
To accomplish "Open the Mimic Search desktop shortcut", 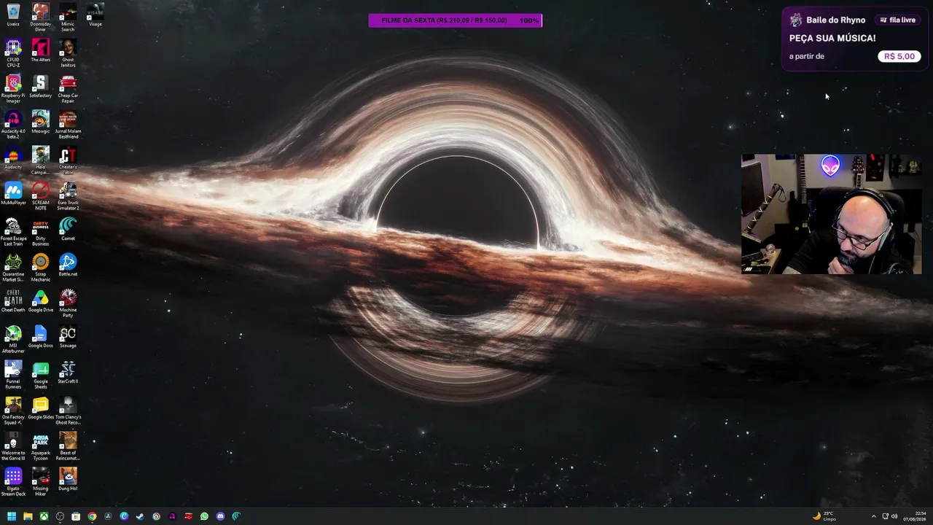I will [x=68, y=17].
